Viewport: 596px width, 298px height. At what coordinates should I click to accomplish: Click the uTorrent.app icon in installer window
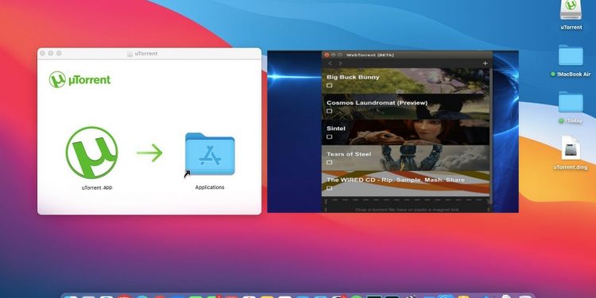[91, 153]
